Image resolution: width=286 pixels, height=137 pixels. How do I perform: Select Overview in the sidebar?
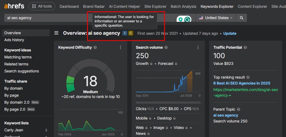coord(26,33)
